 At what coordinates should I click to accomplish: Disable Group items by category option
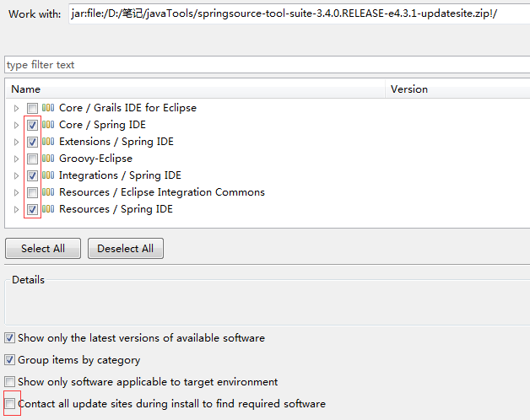(10, 359)
